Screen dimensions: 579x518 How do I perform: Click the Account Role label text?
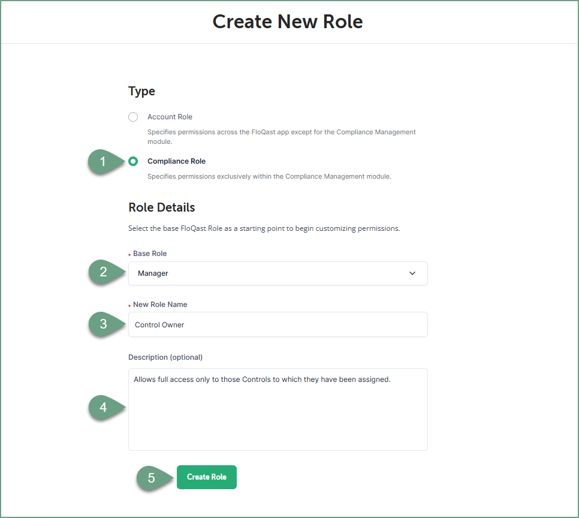tap(170, 117)
